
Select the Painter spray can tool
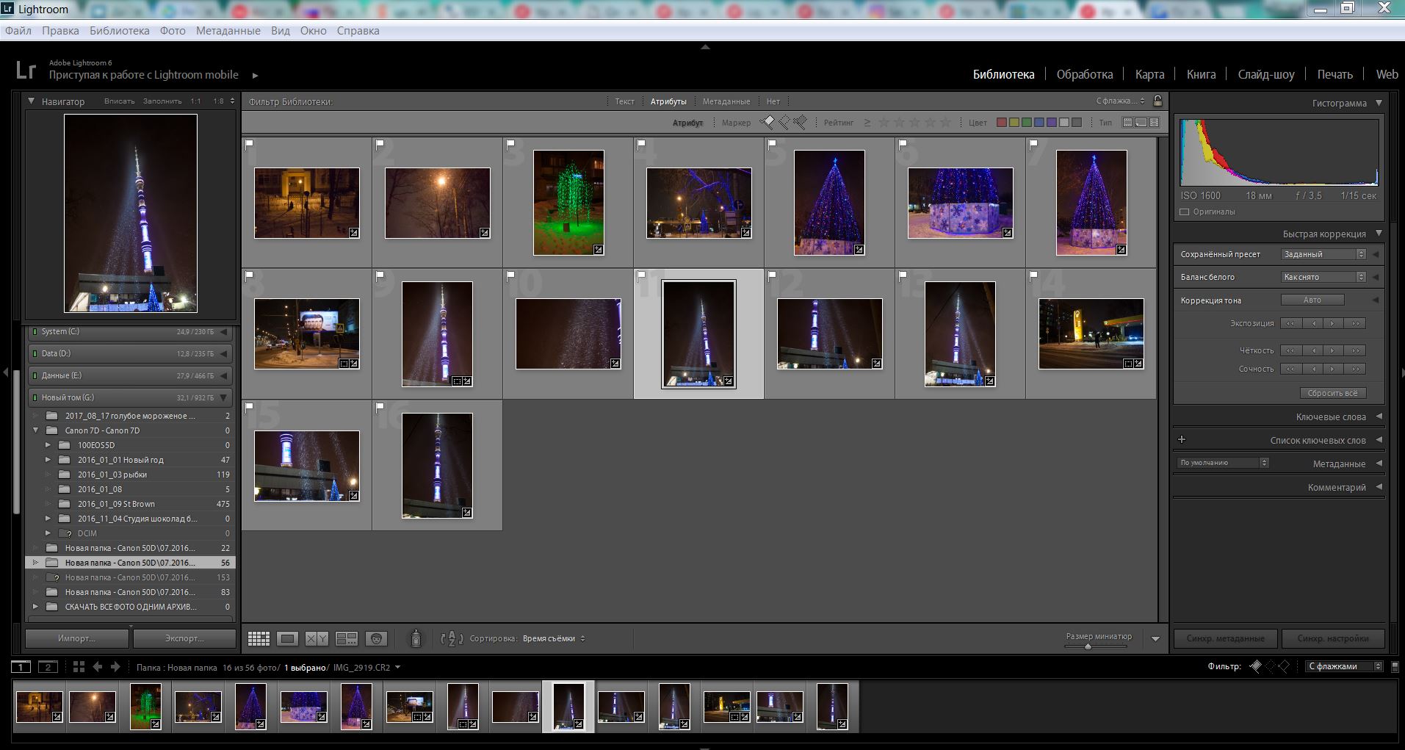click(416, 639)
